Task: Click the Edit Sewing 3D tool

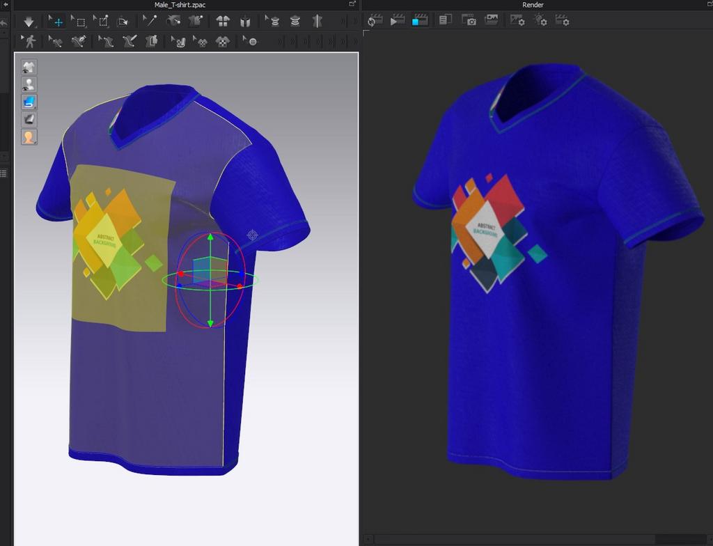Action: click(x=56, y=42)
